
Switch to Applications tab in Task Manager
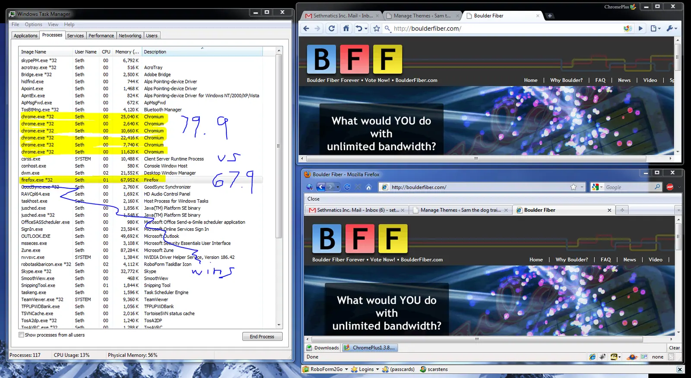(25, 36)
